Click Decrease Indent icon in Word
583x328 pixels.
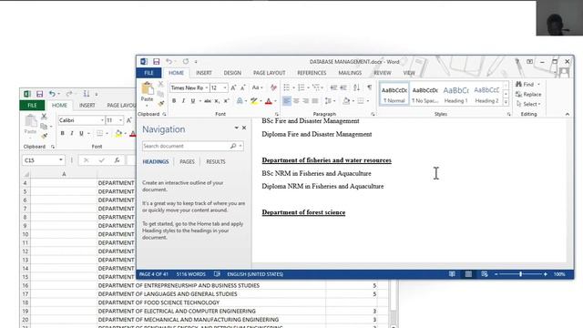[x=334, y=87]
